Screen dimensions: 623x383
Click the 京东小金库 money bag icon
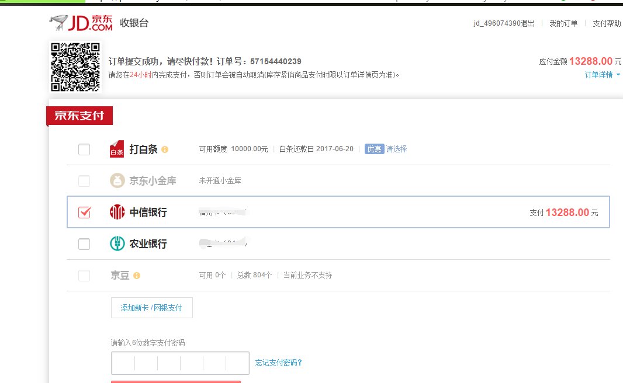click(117, 180)
